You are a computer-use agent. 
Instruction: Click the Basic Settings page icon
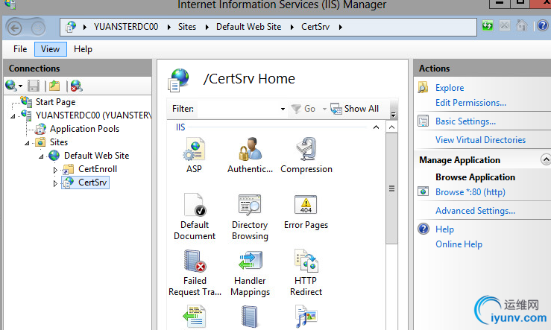pyautogui.click(x=423, y=121)
